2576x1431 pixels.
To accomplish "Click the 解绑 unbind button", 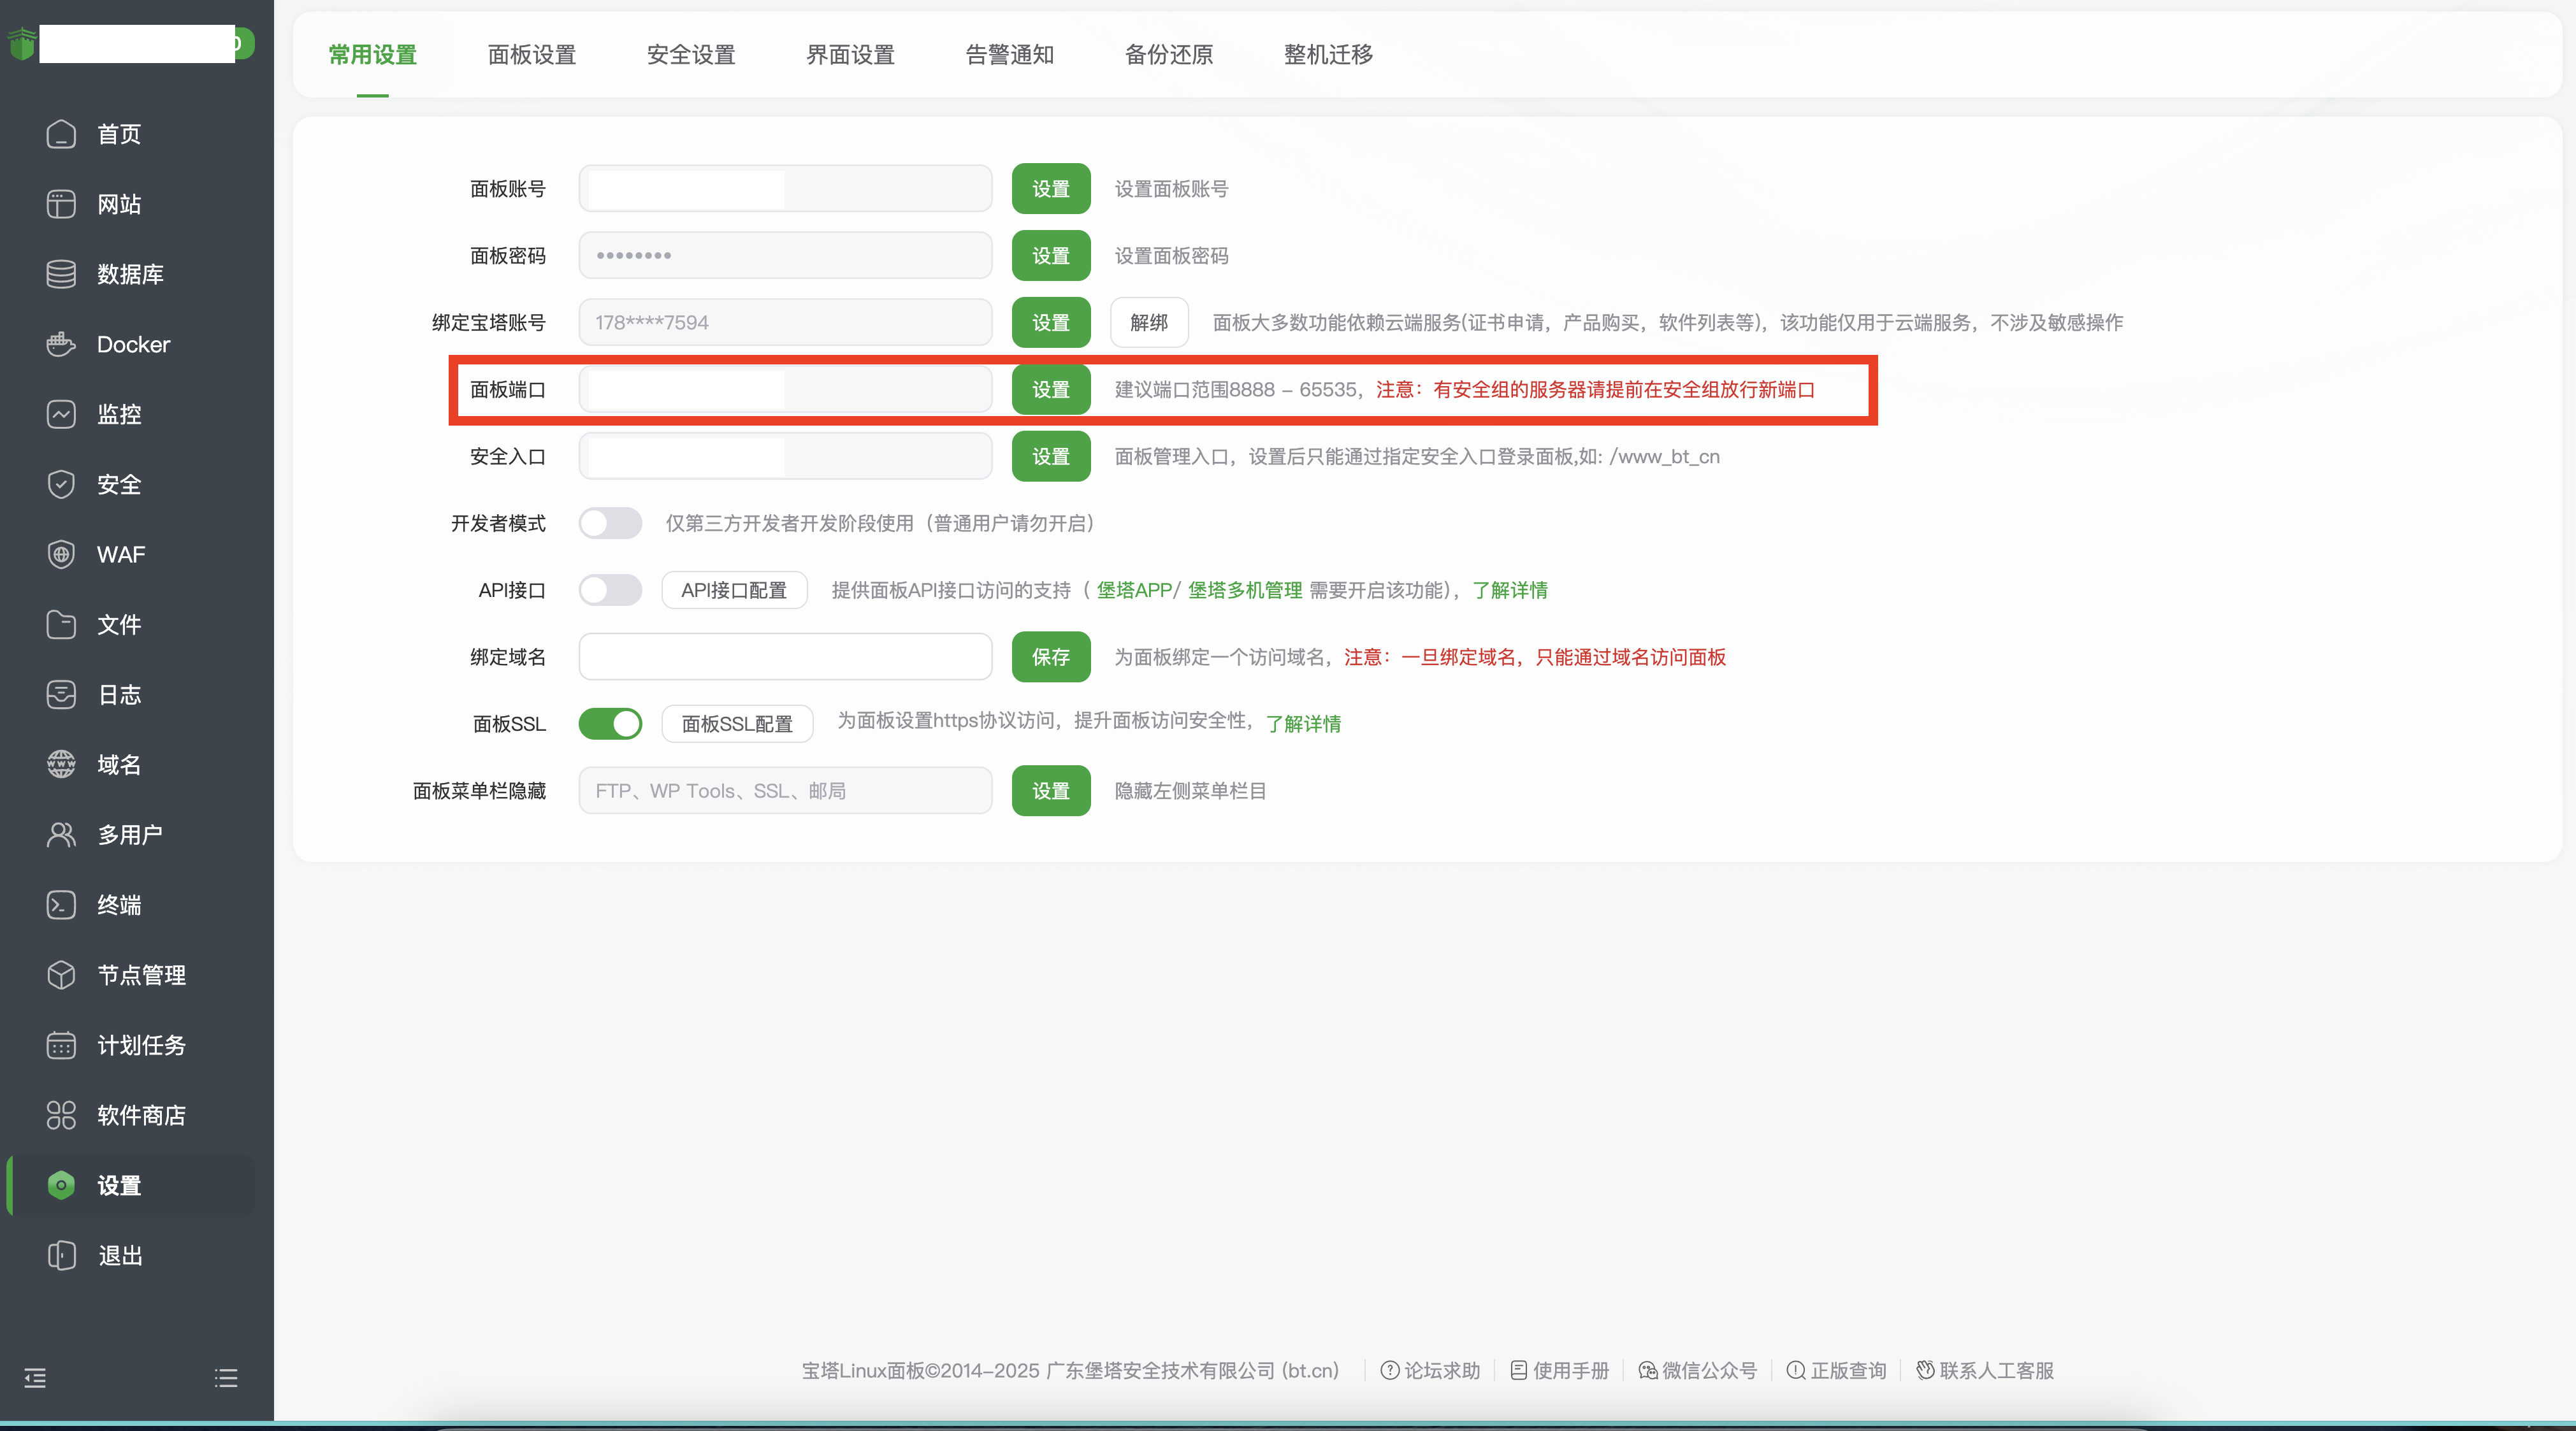I will click(1149, 323).
